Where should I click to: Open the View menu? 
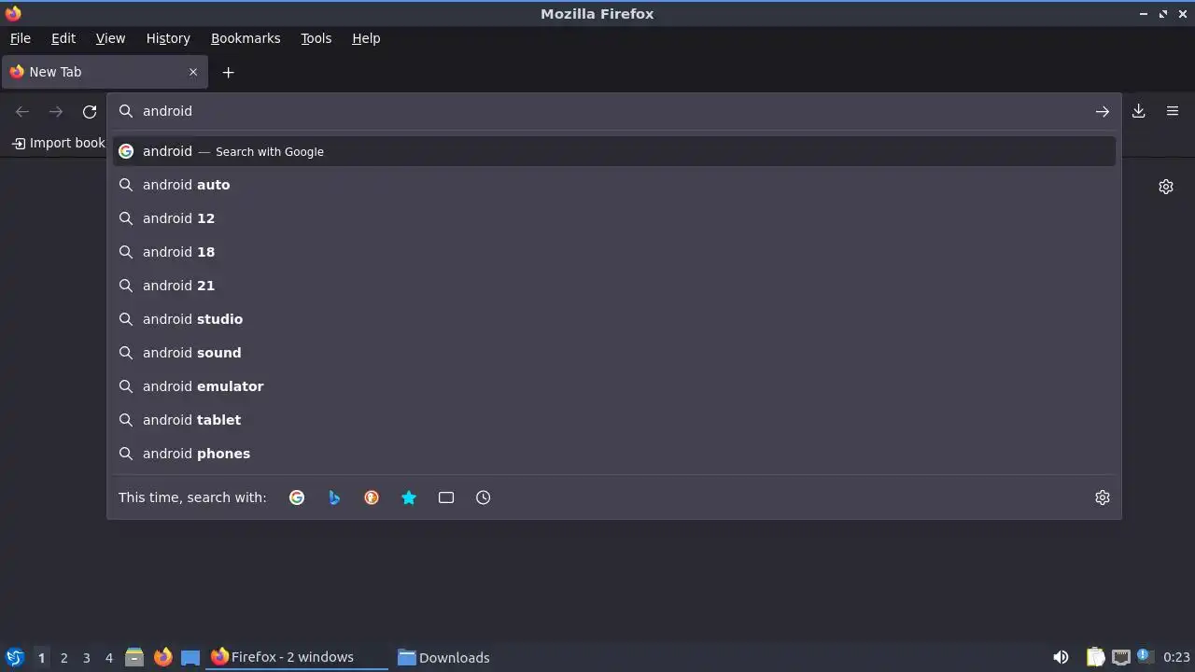click(110, 38)
